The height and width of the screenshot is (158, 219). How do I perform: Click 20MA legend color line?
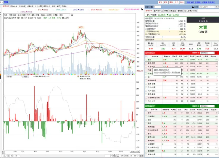tap(71, 10)
